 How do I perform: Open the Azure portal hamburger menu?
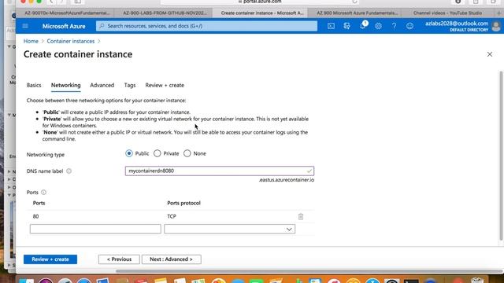point(25,26)
